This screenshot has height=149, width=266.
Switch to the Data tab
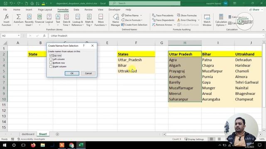(76, 10)
